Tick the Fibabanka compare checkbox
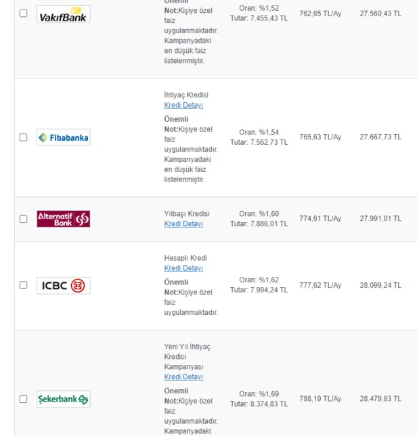The height and width of the screenshot is (436, 417). [x=24, y=137]
